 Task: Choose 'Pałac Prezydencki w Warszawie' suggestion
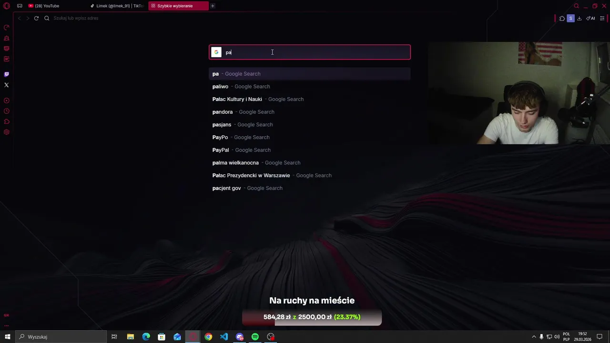tap(310, 175)
